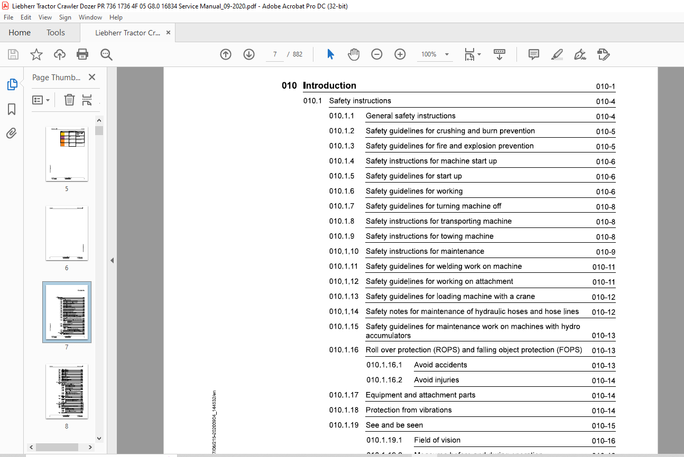Click thumbnails horizontal scrollbar right arrow

(91, 447)
